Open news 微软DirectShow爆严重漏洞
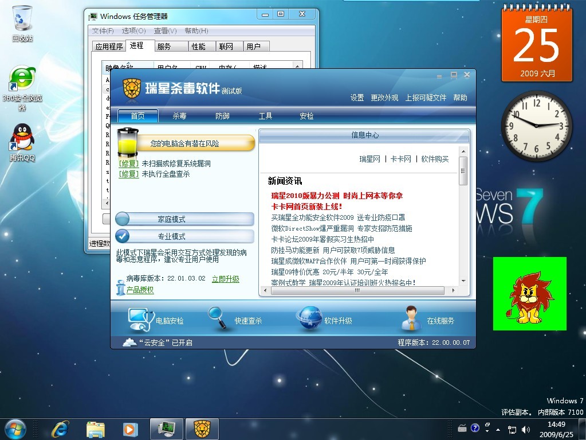This screenshot has height=440, width=586. pyautogui.click(x=341, y=228)
